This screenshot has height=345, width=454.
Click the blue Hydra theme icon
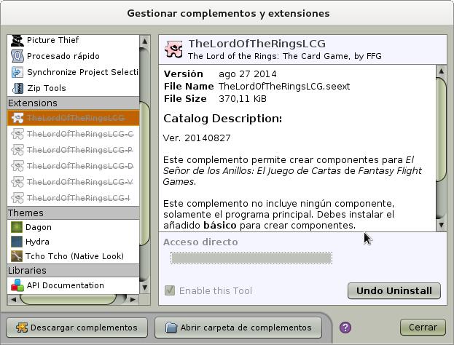point(17,242)
